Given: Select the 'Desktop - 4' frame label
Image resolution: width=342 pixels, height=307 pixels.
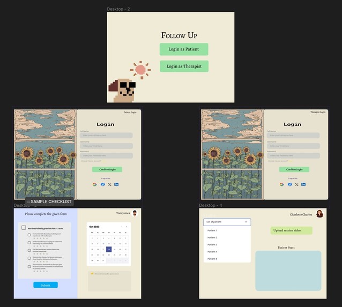Looking at the screenshot, I should tap(211, 205).
